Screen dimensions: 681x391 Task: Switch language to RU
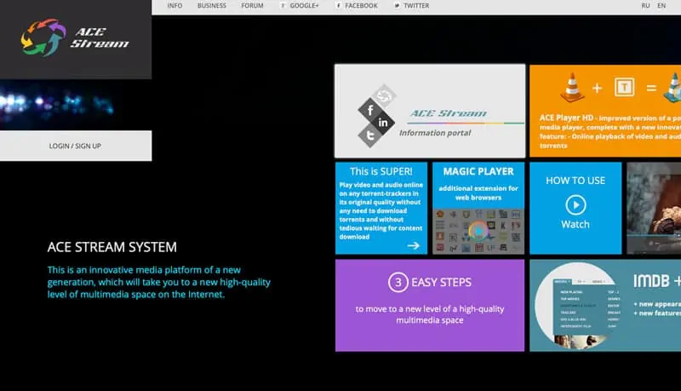[x=645, y=6]
